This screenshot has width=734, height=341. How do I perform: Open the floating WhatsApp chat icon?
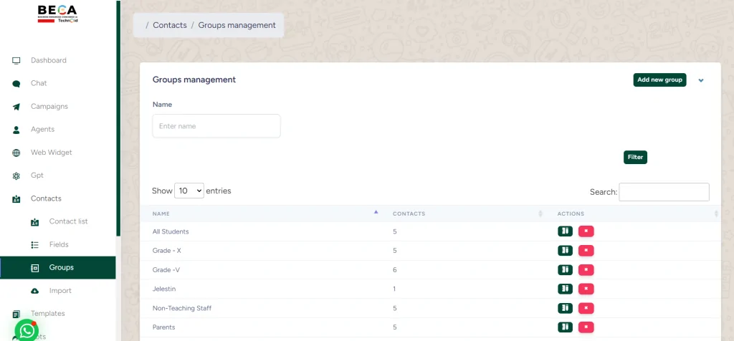point(27,330)
